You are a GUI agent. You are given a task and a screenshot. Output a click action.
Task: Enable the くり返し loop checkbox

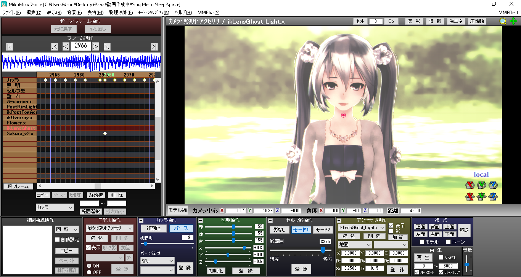441,258
